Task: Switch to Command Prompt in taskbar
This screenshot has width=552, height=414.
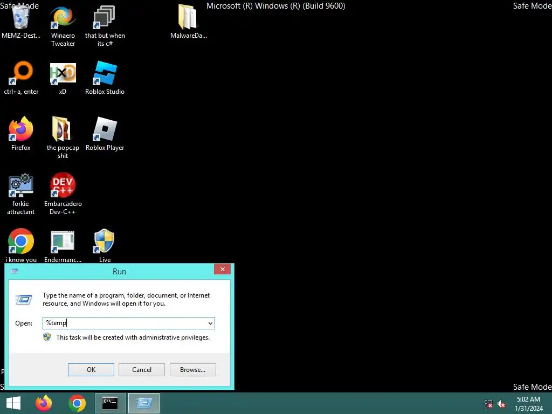Action: 110,403
